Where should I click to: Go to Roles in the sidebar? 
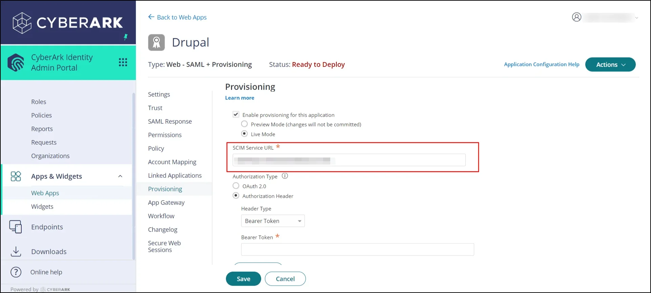(39, 102)
